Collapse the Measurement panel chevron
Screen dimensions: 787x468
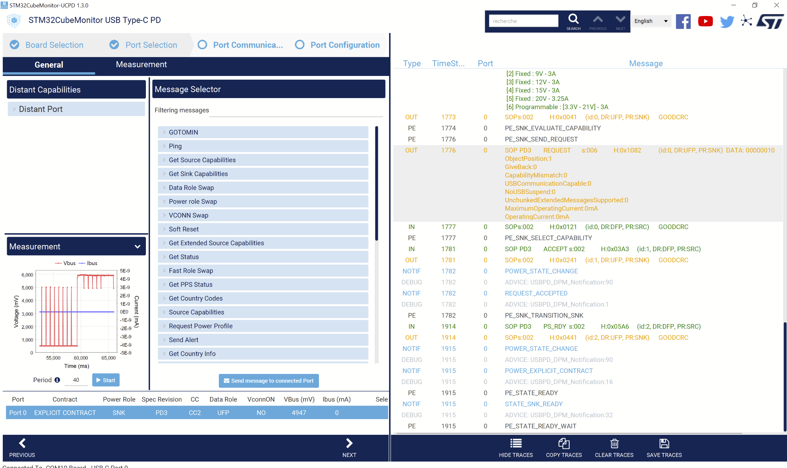tap(137, 246)
